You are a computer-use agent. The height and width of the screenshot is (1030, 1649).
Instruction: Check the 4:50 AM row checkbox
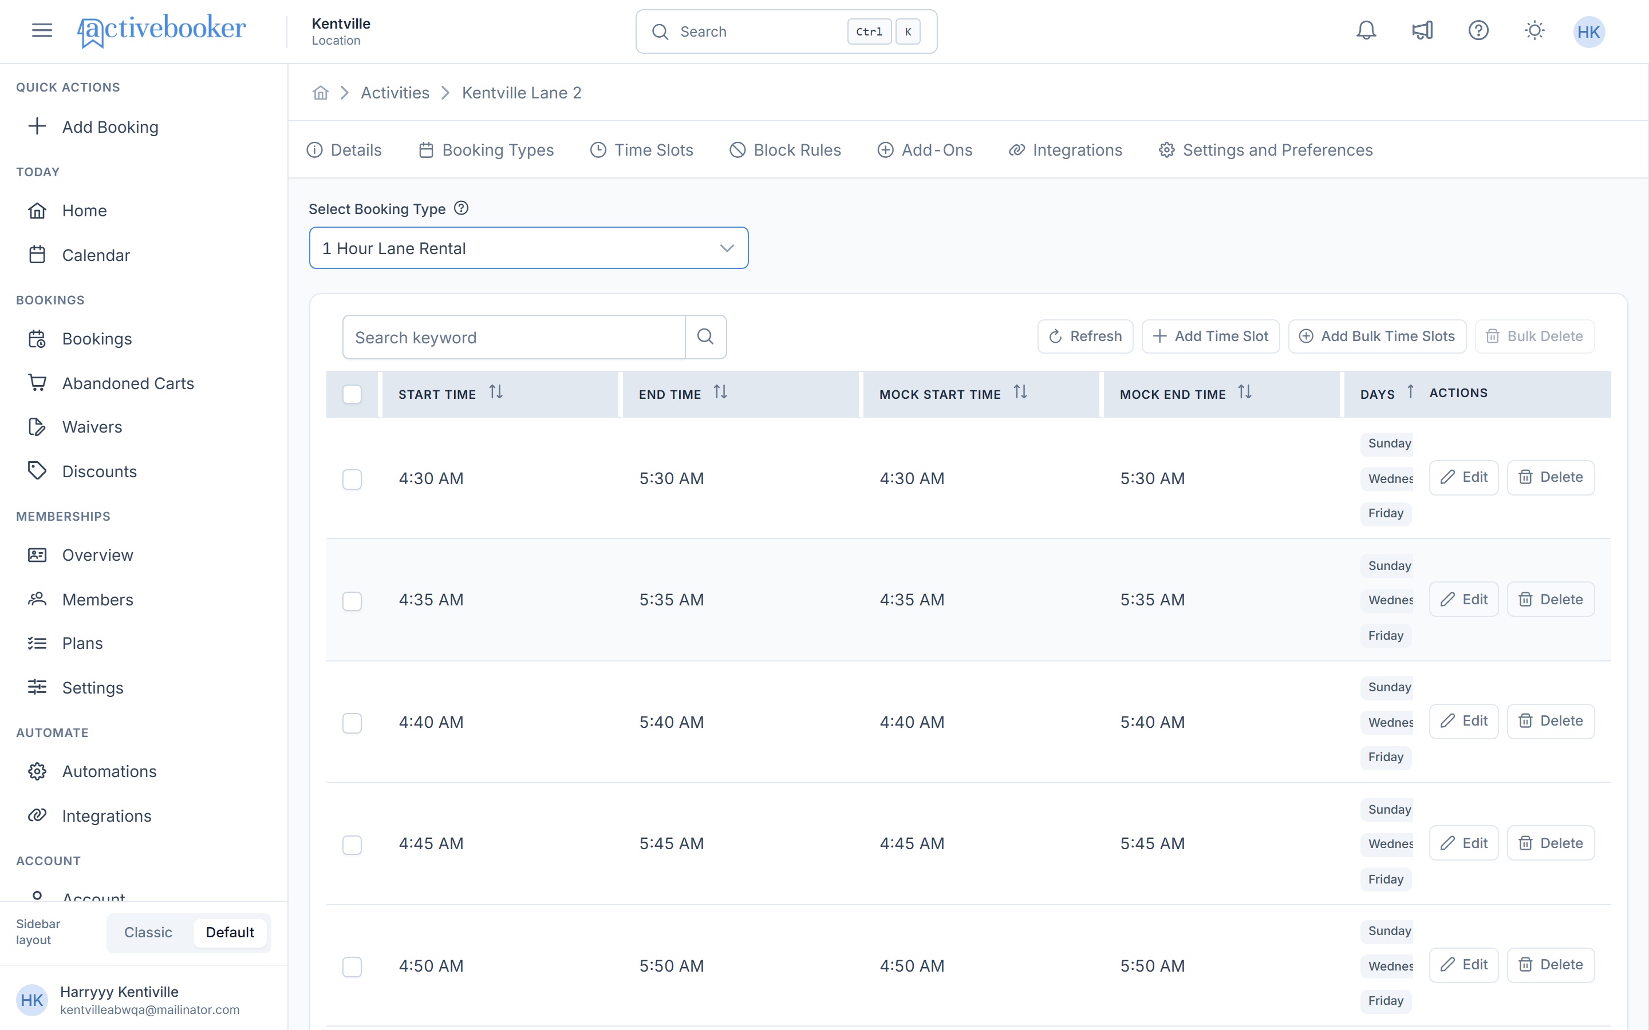pos(352,966)
